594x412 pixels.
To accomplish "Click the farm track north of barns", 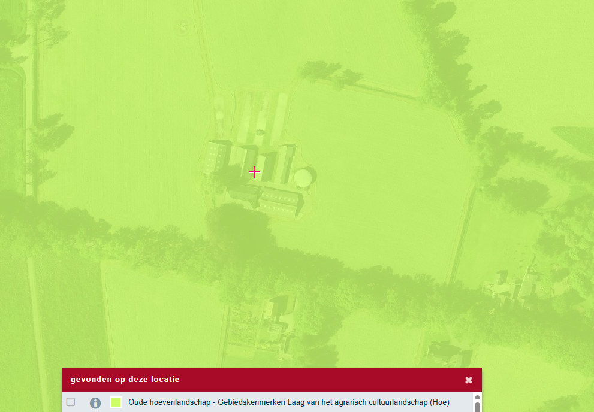I will pos(259,117).
